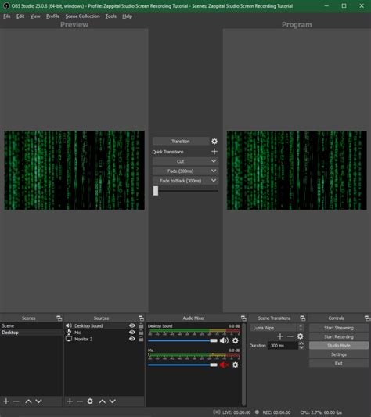The height and width of the screenshot is (417, 371).
Task: Lock the Monitor 2 source
Action: click(x=141, y=339)
